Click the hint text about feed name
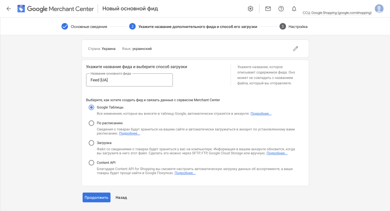 pos(266,75)
